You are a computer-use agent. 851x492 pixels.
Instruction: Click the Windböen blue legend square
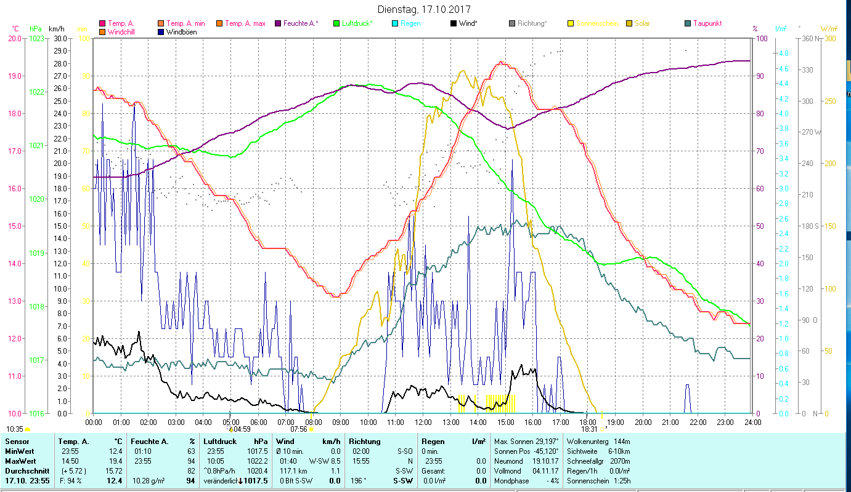(161, 32)
